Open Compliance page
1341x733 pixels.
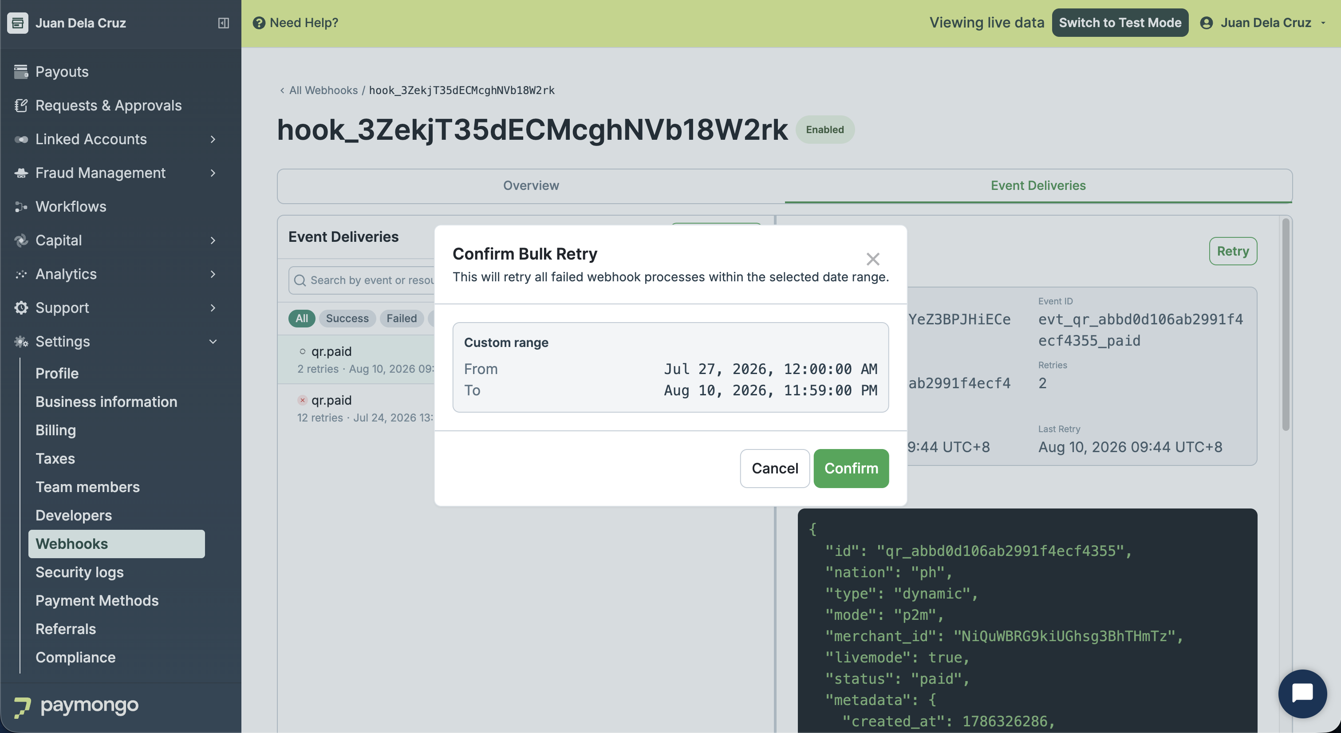click(75, 658)
